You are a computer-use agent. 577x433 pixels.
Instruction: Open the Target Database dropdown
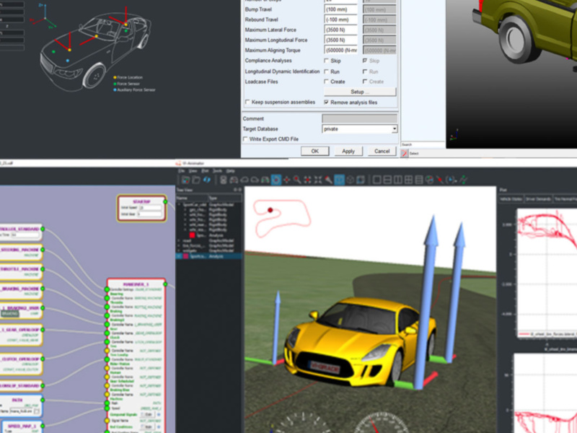394,128
